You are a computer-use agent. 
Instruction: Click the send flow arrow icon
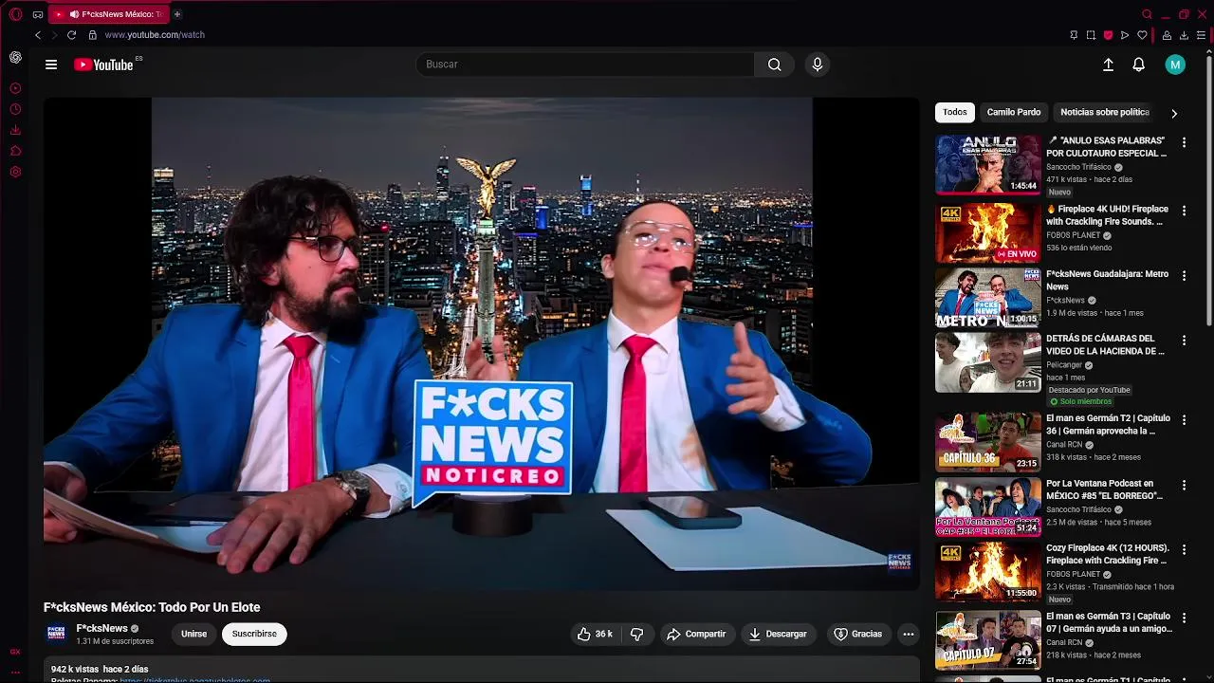(x=1125, y=35)
